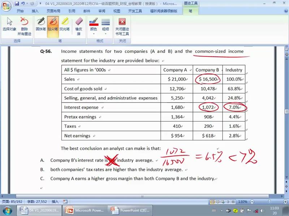Open Microsoft PowerPoint from the taskbar
This screenshot has height=216, width=289.
coord(85,210)
